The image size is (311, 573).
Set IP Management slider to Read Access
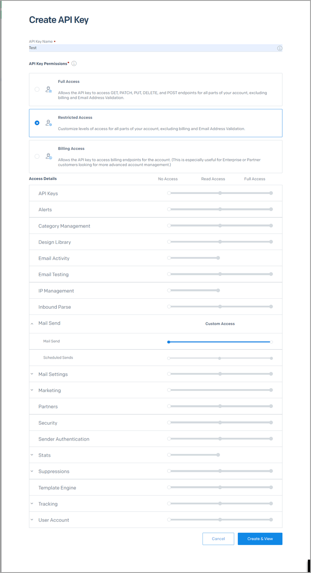pos(218,290)
